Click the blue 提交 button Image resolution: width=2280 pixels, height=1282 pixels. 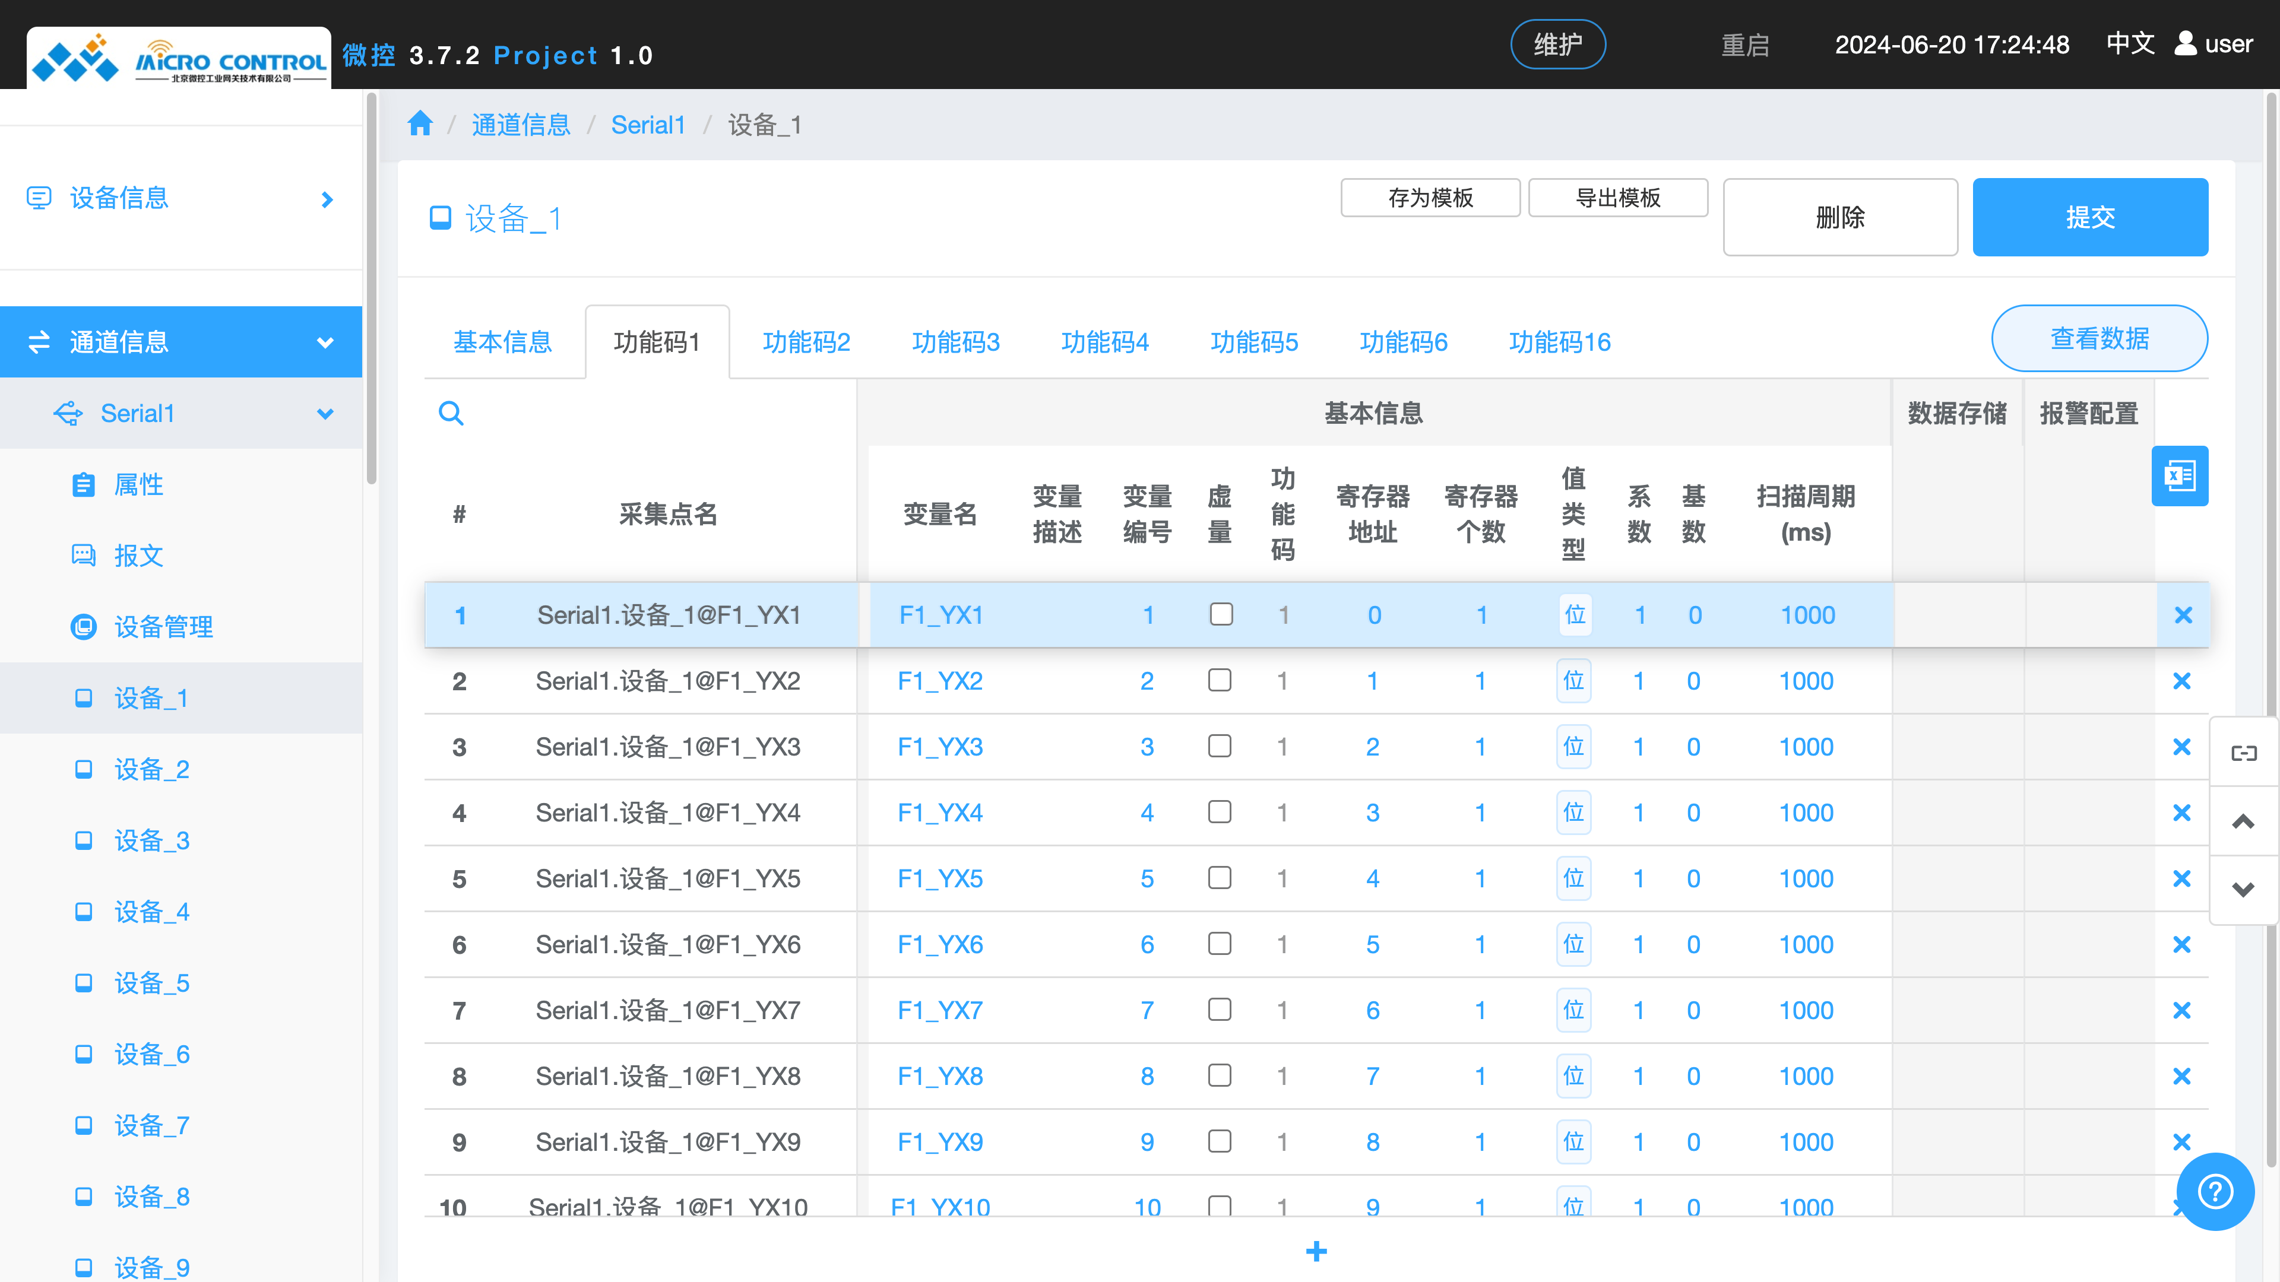2089,217
